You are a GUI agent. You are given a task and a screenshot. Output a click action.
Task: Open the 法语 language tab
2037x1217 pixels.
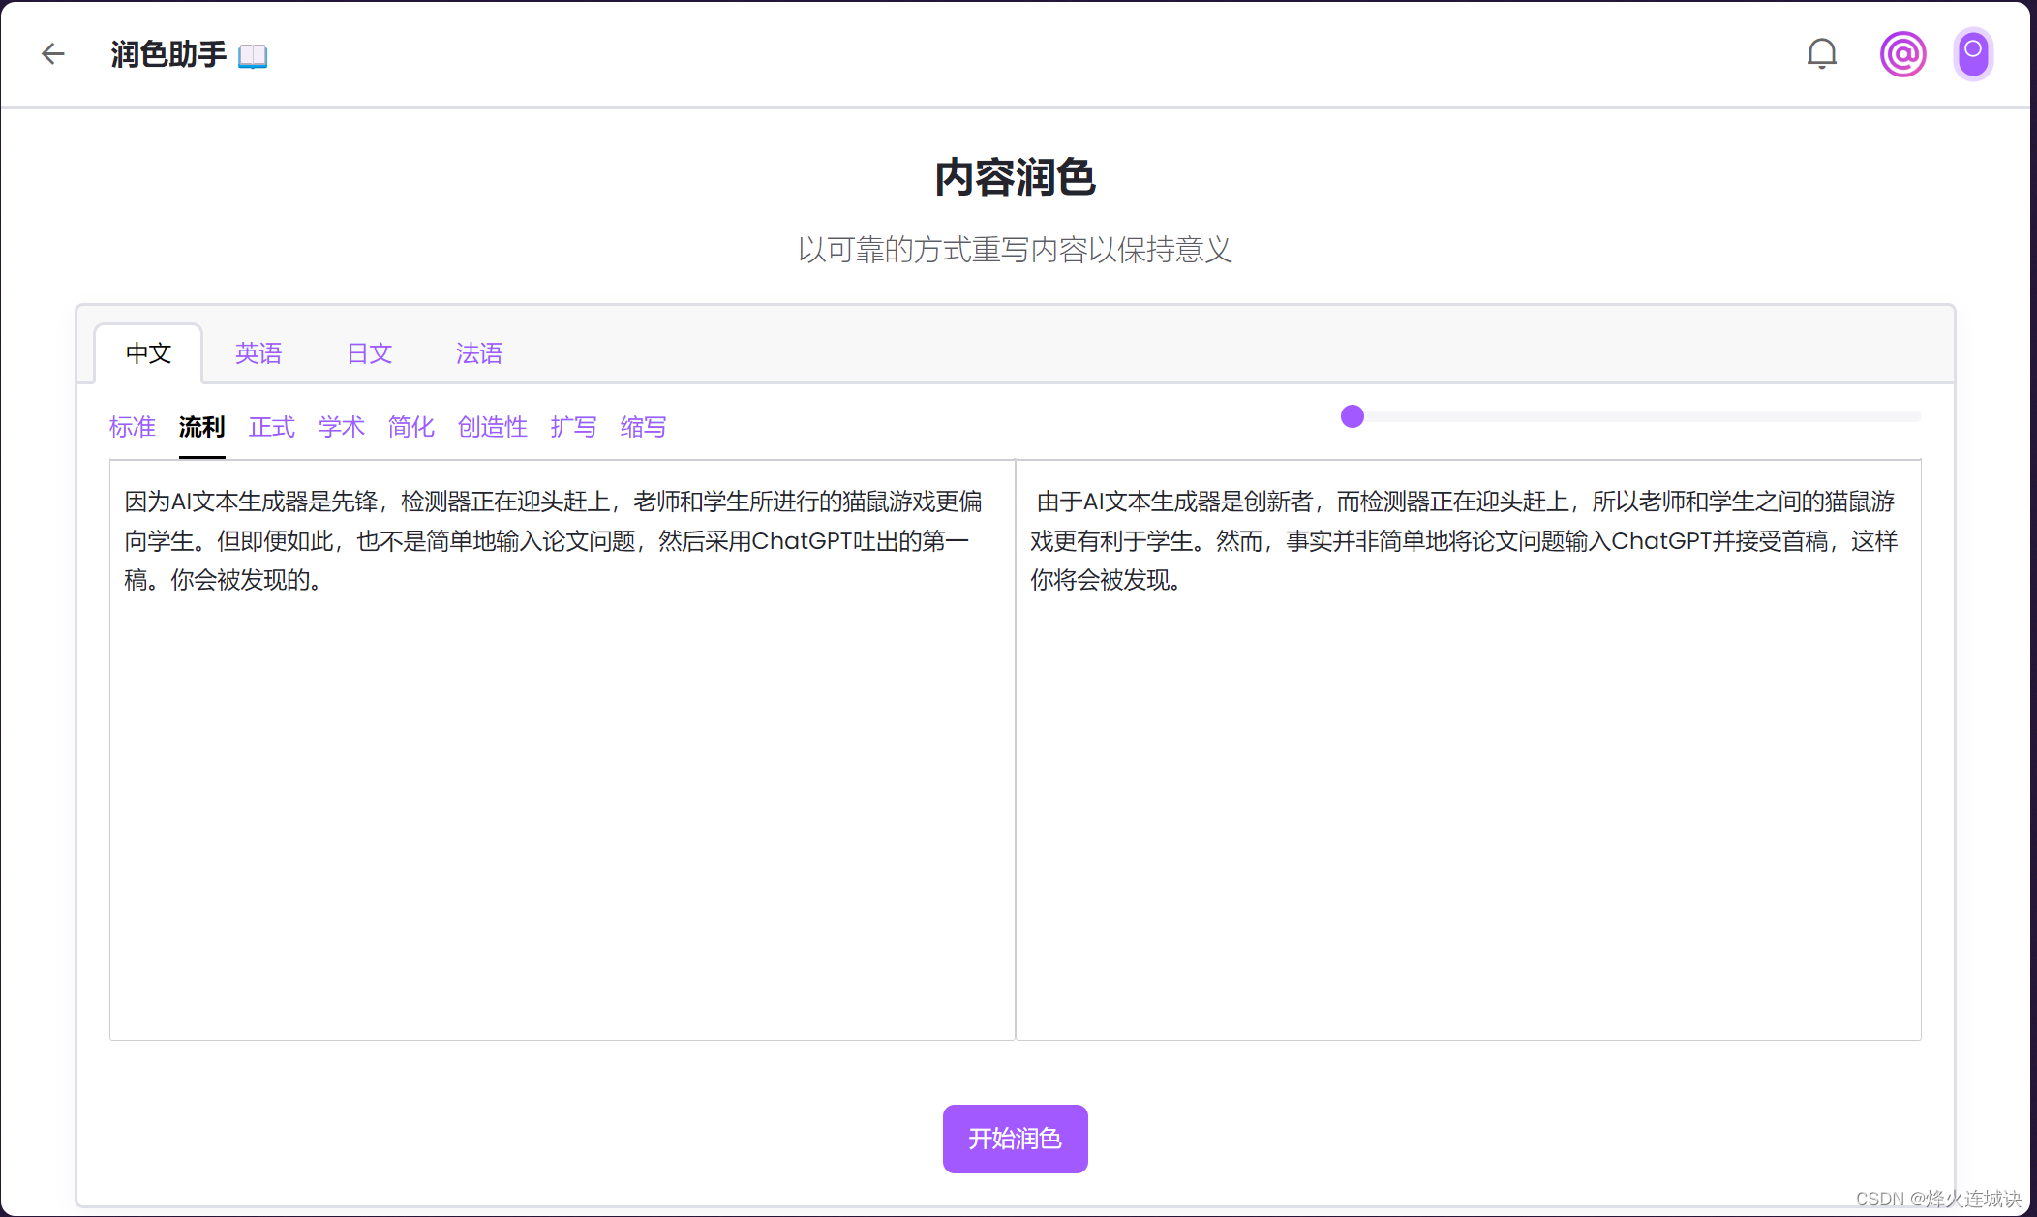pos(479,353)
